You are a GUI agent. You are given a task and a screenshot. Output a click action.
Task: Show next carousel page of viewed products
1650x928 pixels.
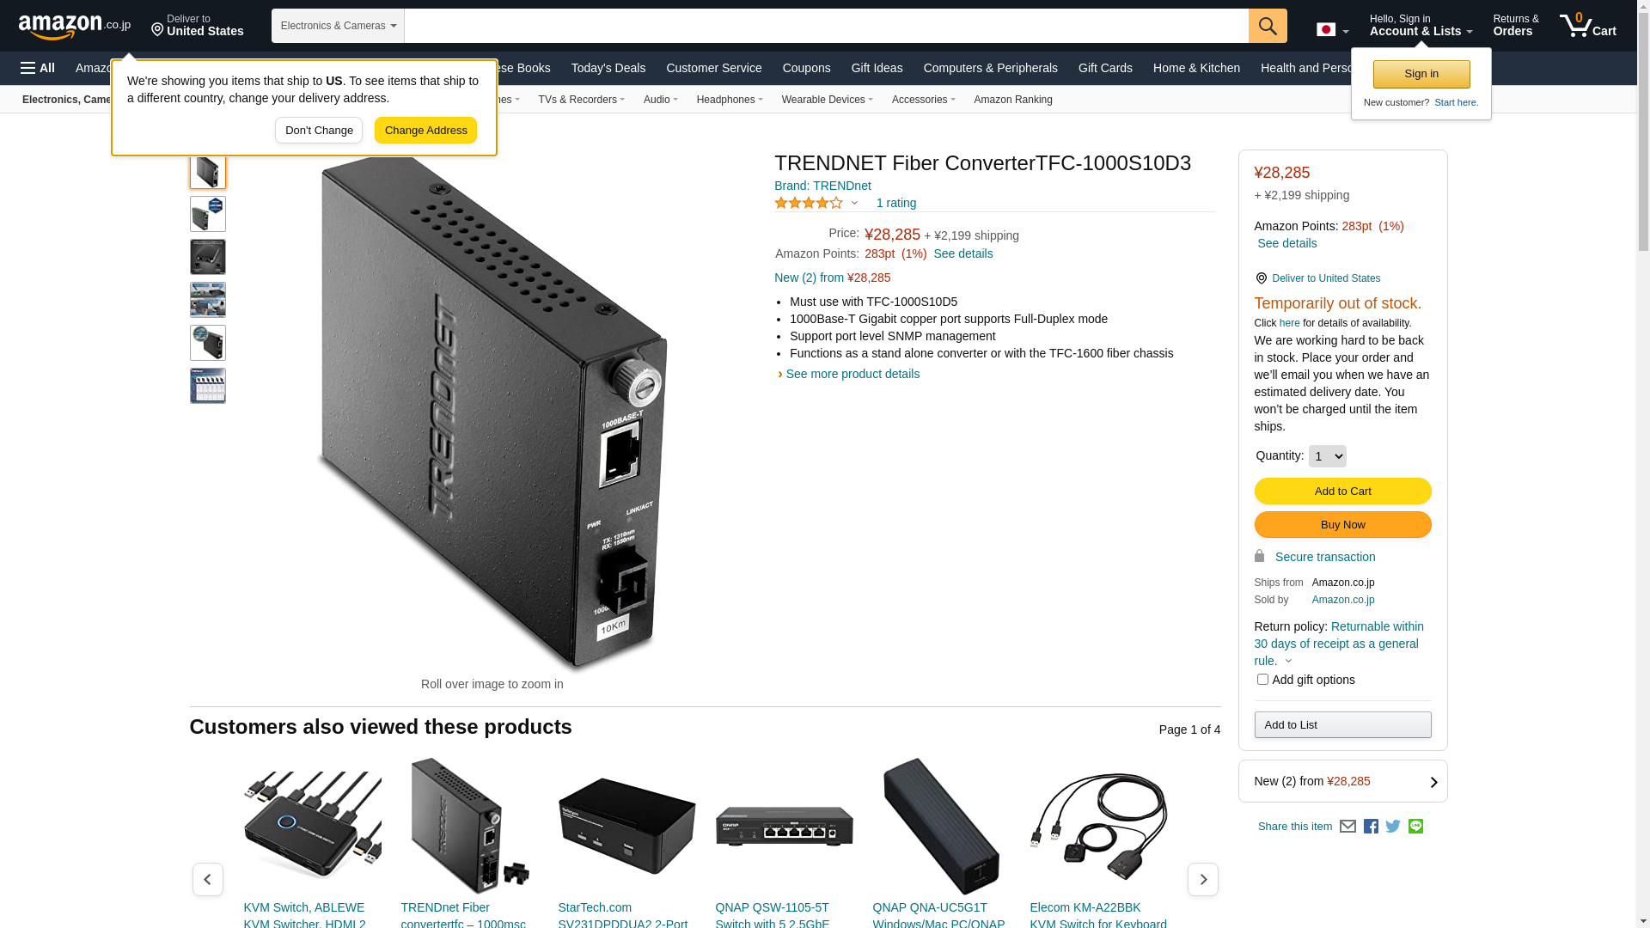pyautogui.click(x=1202, y=879)
